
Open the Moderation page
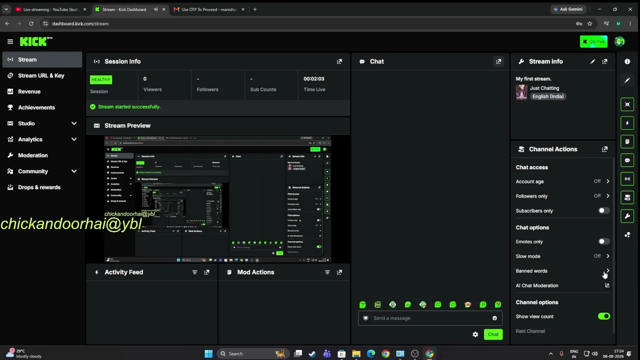point(42,155)
